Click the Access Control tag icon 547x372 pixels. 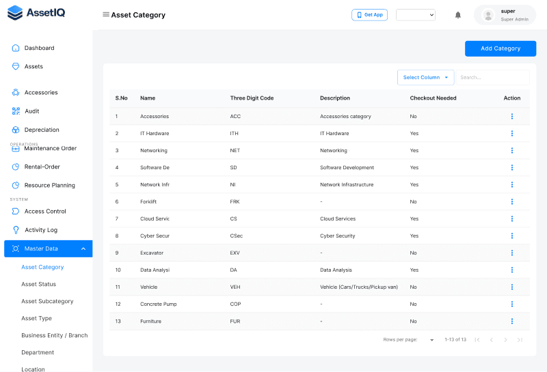pyautogui.click(x=16, y=212)
